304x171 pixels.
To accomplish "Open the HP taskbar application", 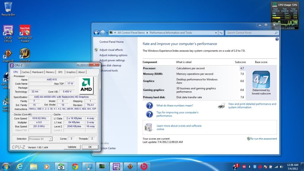I will coord(61,167).
